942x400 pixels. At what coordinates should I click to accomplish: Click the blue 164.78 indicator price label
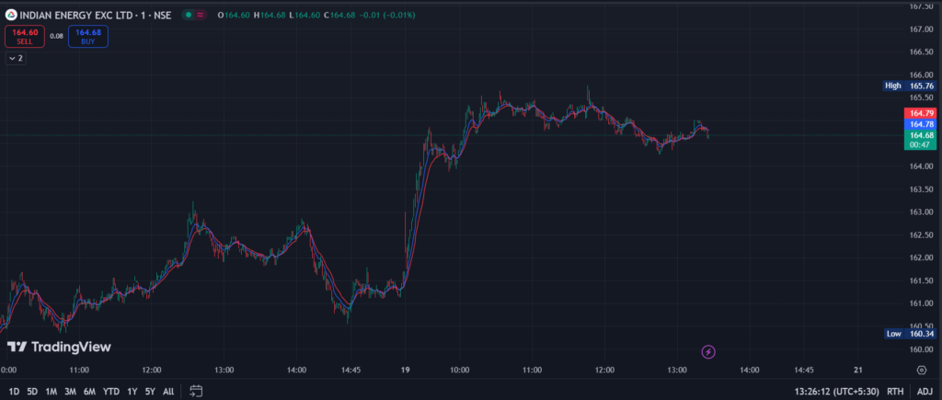[920, 124]
